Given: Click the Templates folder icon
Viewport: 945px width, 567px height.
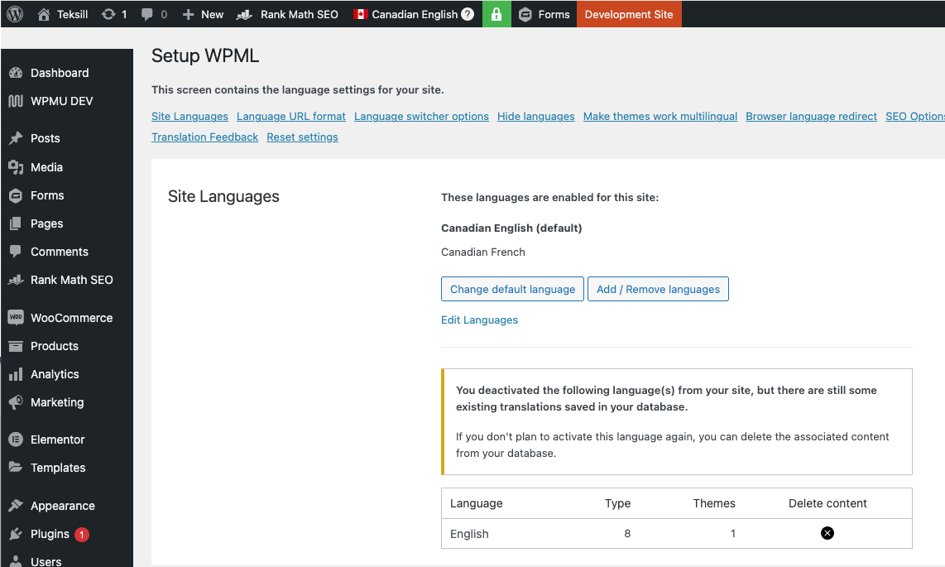Looking at the screenshot, I should pos(16,467).
